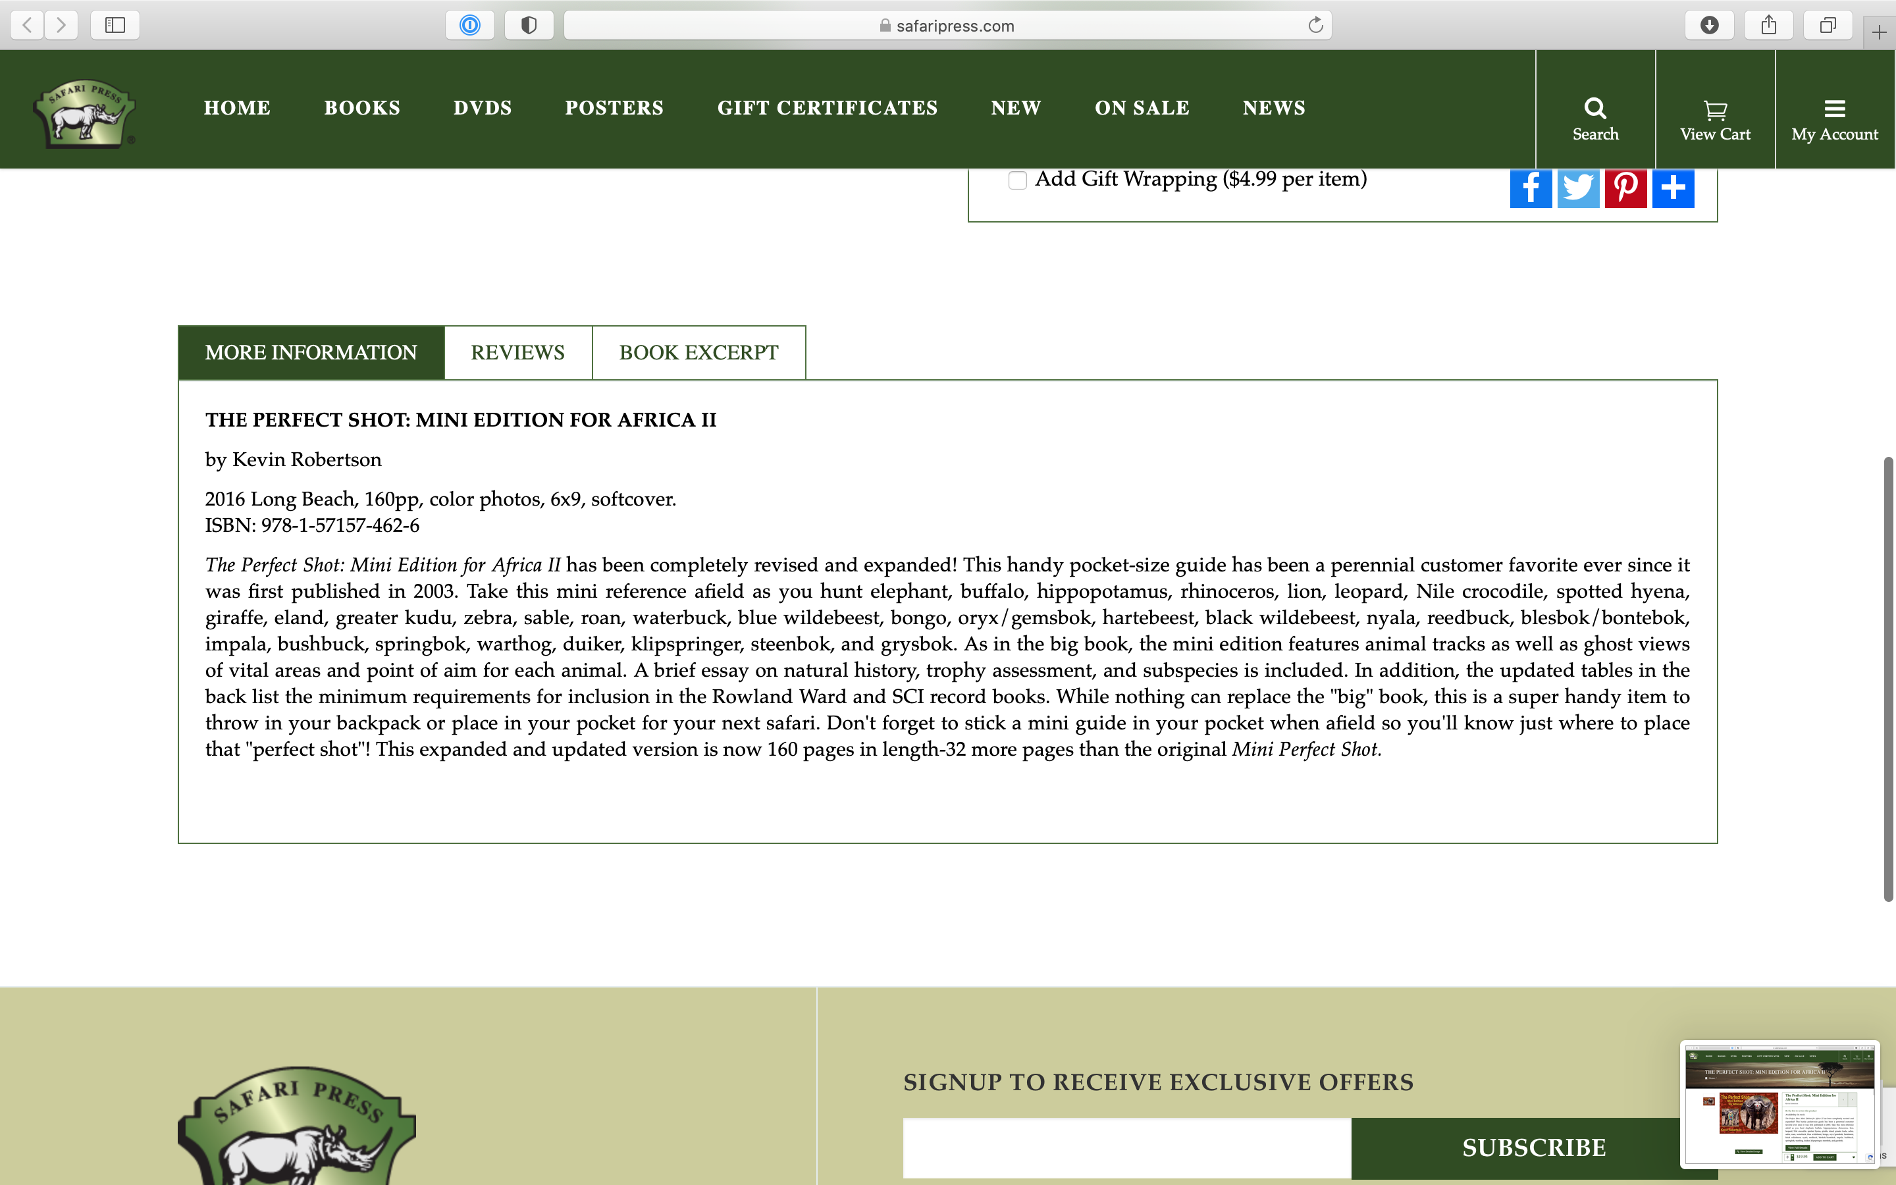Open a new tab with the plus button
Image resolution: width=1896 pixels, height=1185 pixels.
[x=1879, y=32]
